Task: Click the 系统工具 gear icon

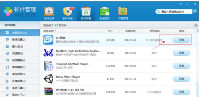Action: coord(7,88)
